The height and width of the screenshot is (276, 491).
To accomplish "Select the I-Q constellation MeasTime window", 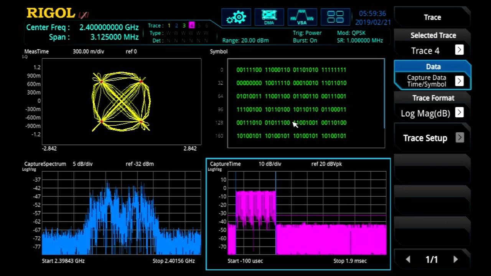I will click(x=122, y=102).
